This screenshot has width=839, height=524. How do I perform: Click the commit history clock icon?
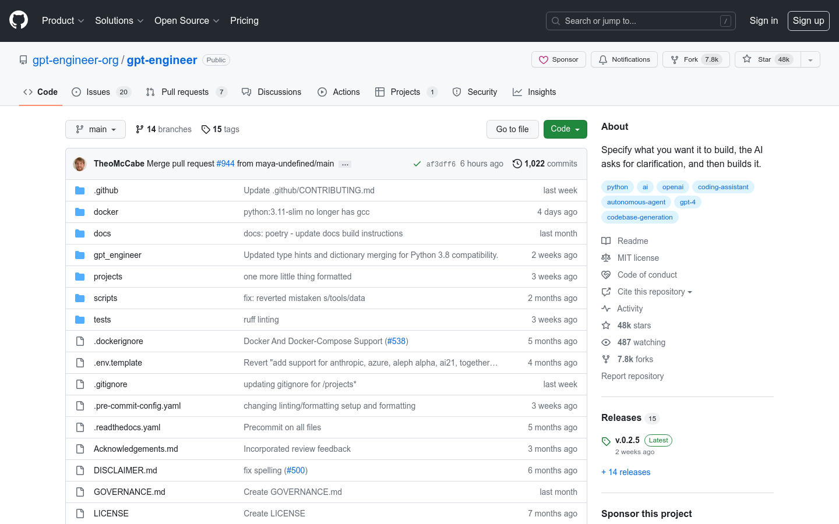point(517,164)
